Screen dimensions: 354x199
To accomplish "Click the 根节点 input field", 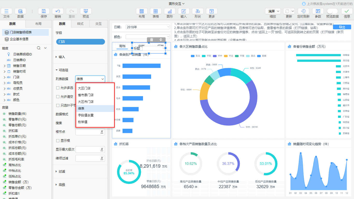I will pos(88,132).
